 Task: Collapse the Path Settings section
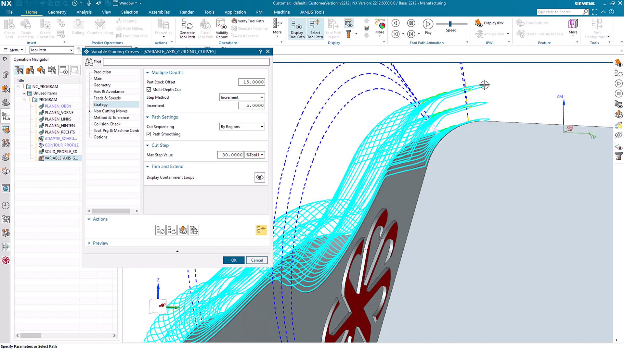148,117
